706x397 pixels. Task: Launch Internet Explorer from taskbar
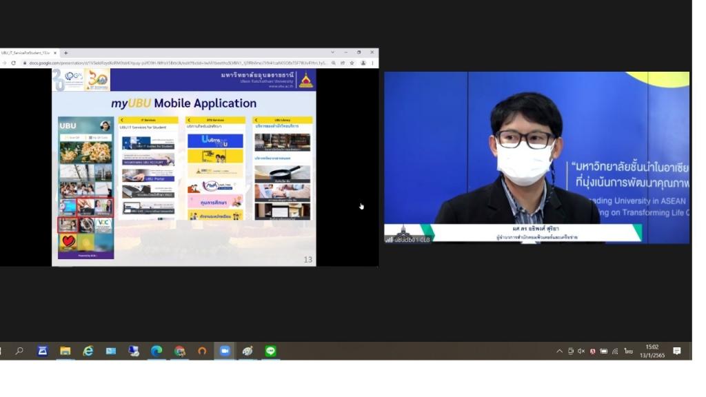click(88, 351)
